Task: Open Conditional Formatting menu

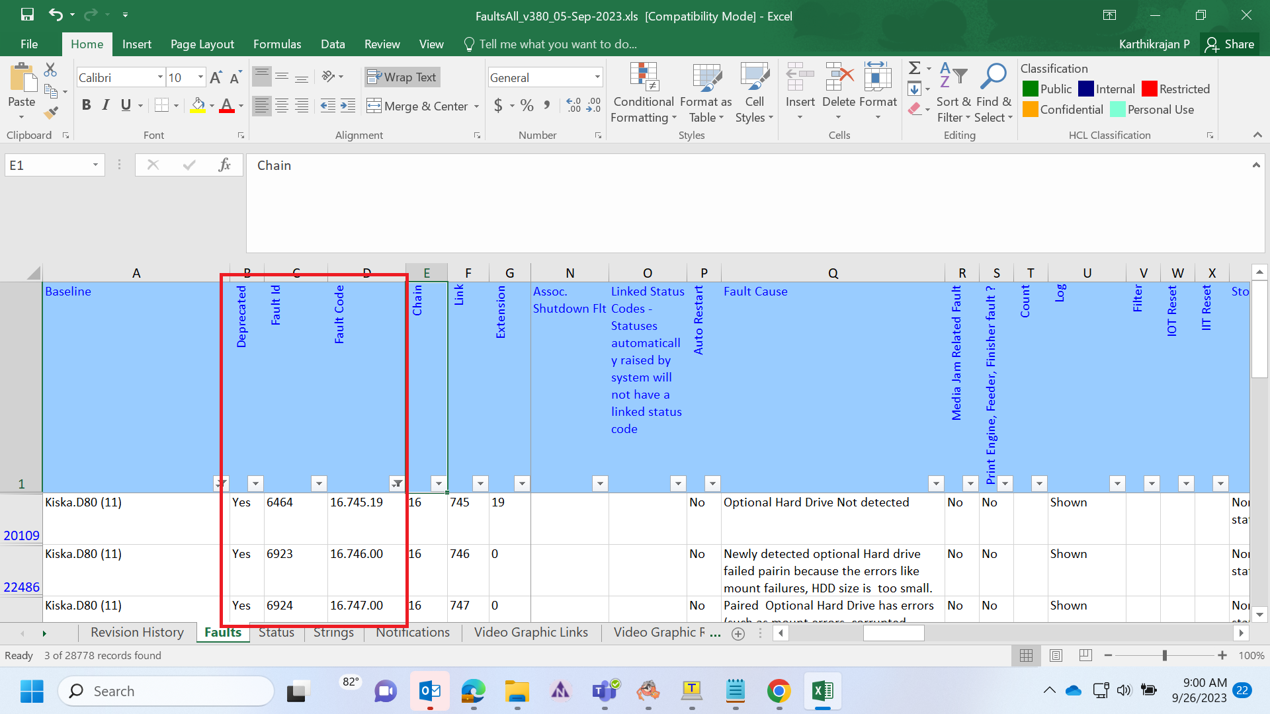Action: [643, 93]
